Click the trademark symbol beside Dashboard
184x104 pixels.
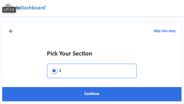pyautogui.click(x=46, y=6)
